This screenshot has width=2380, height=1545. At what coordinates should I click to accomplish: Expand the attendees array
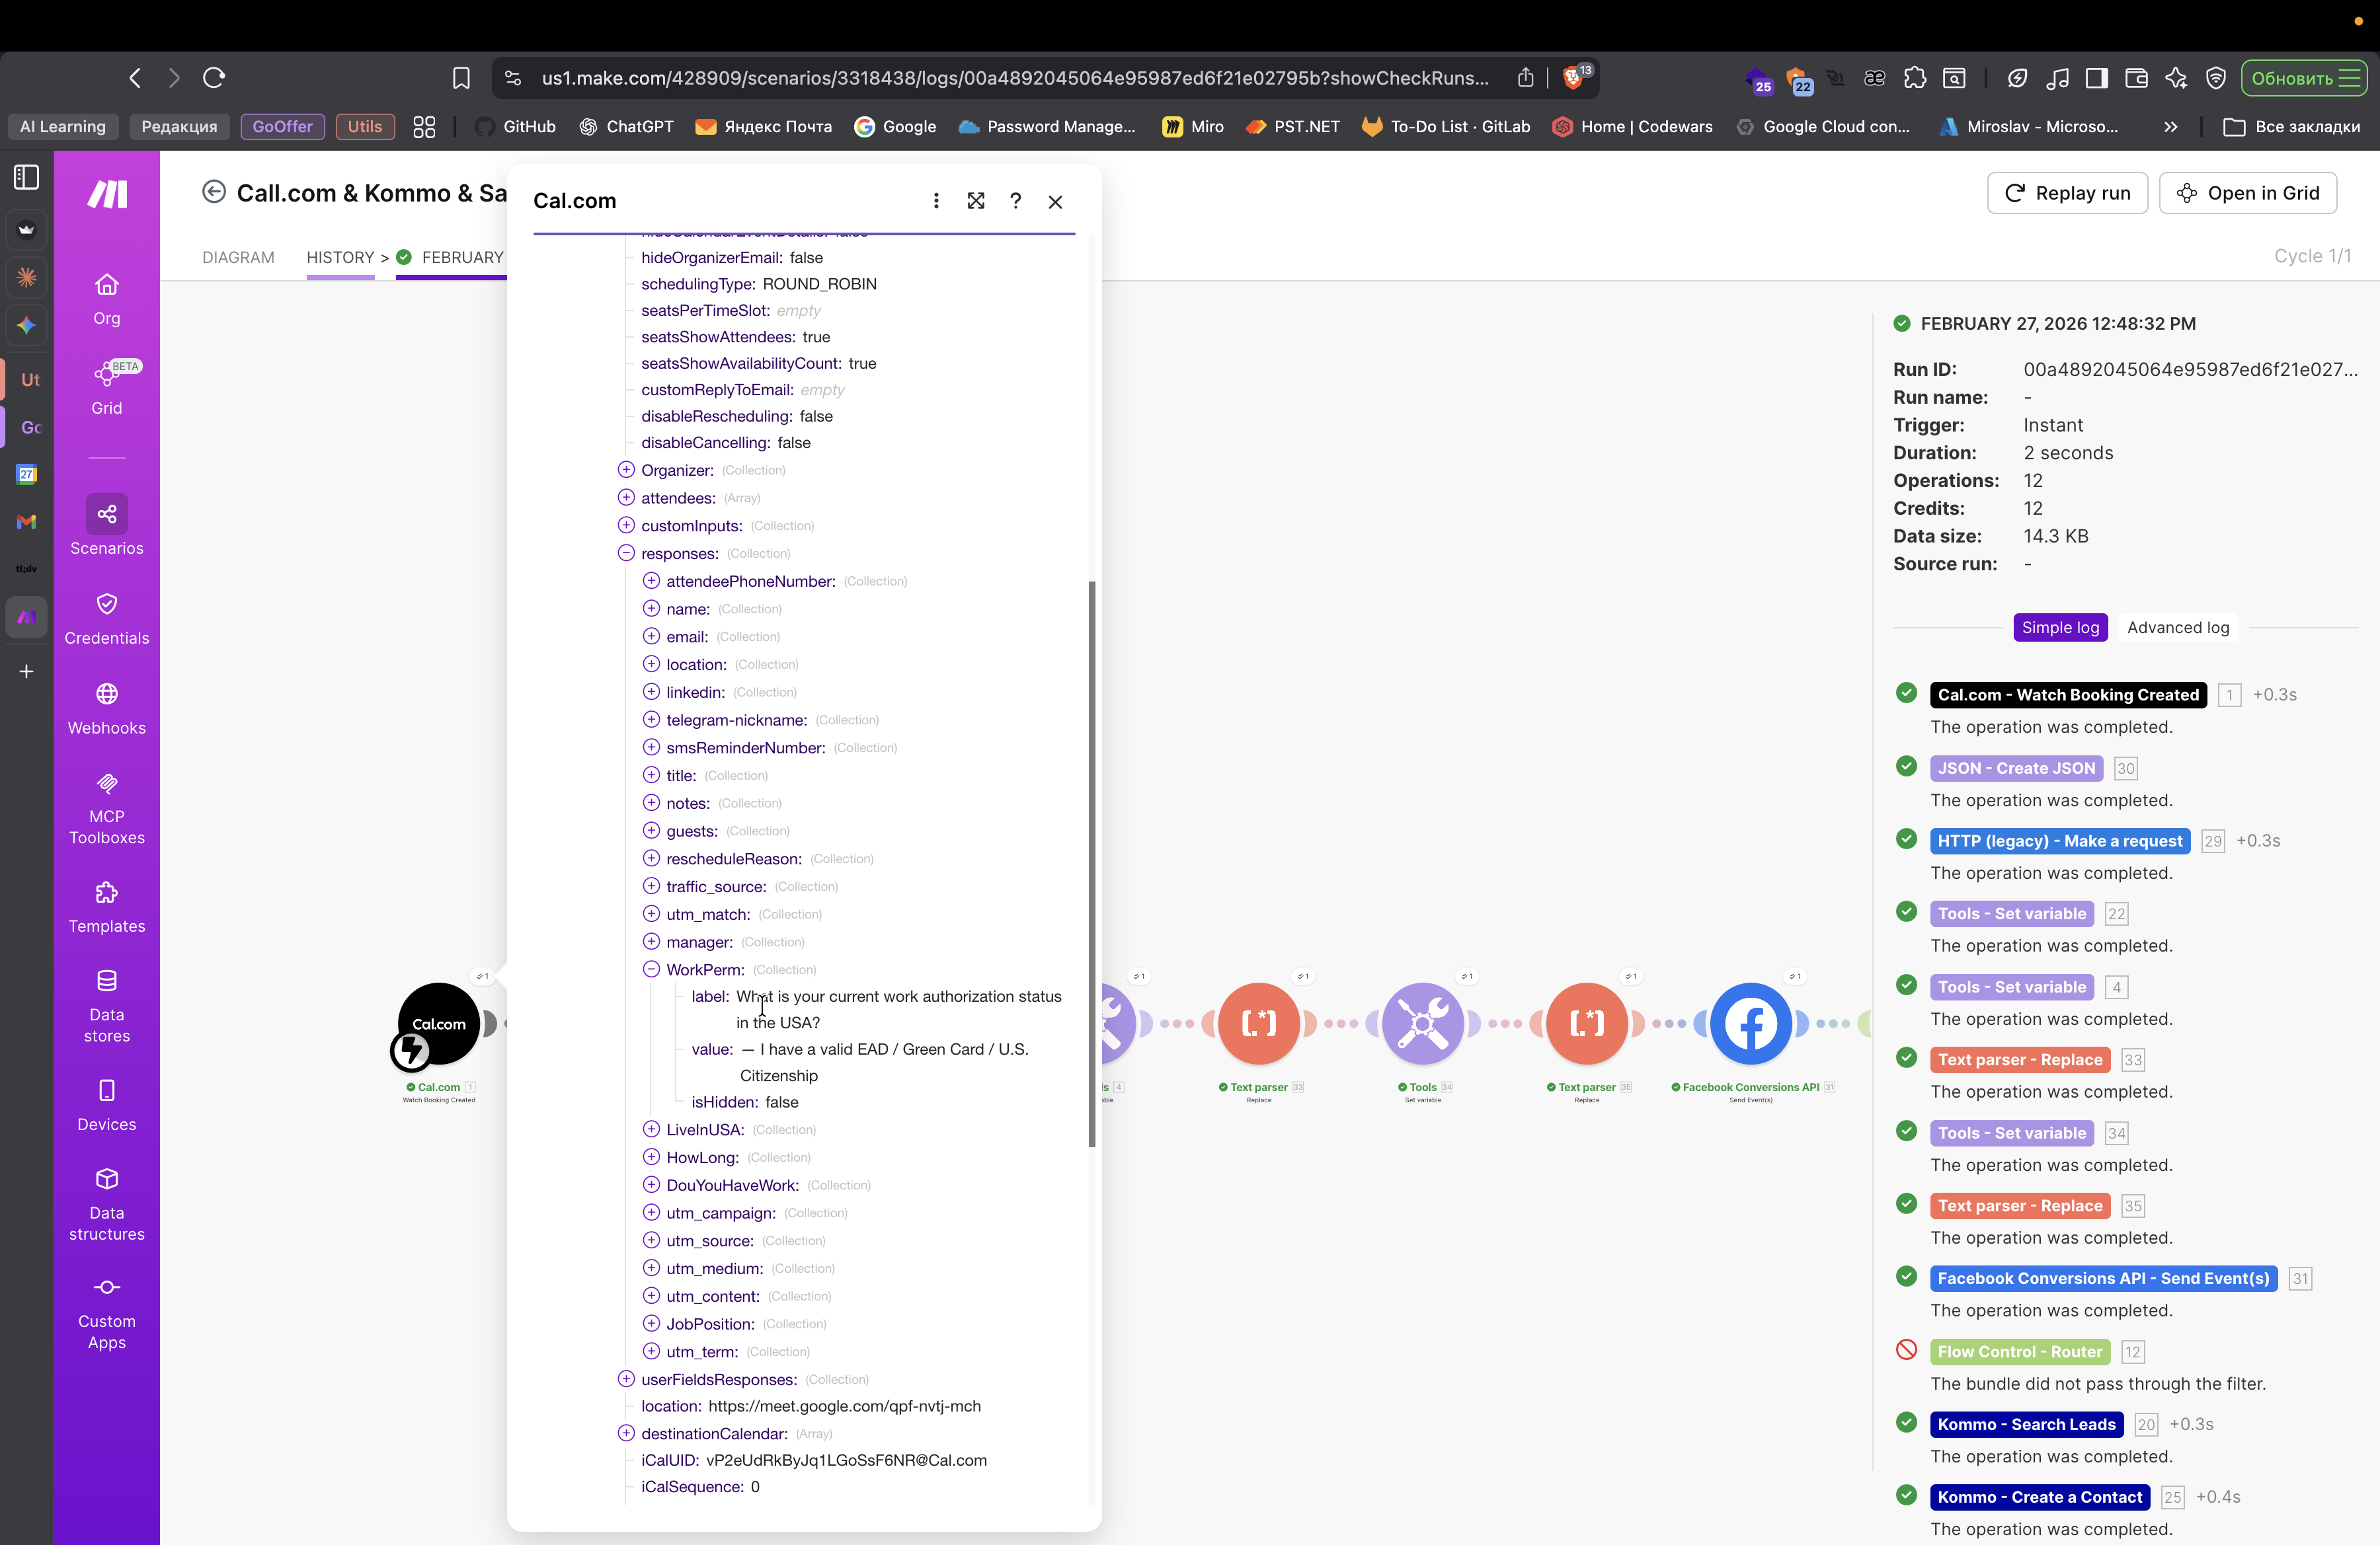click(626, 498)
